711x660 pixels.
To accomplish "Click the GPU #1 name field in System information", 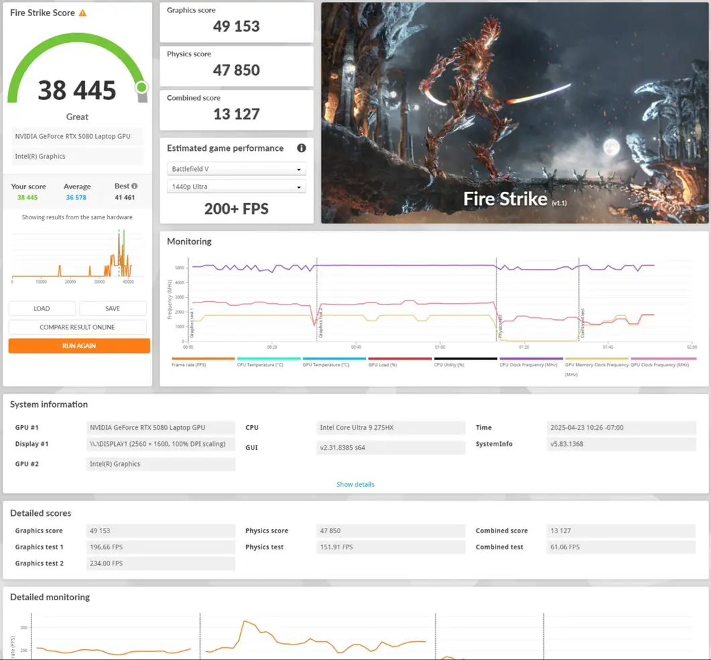I will pos(161,428).
